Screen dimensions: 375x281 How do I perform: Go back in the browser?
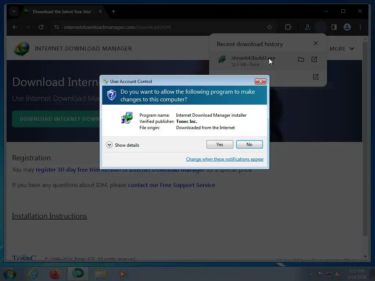[15, 27]
